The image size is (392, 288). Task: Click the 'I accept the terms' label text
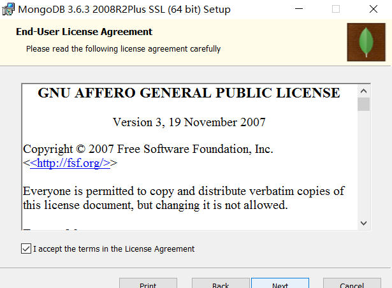pos(113,249)
